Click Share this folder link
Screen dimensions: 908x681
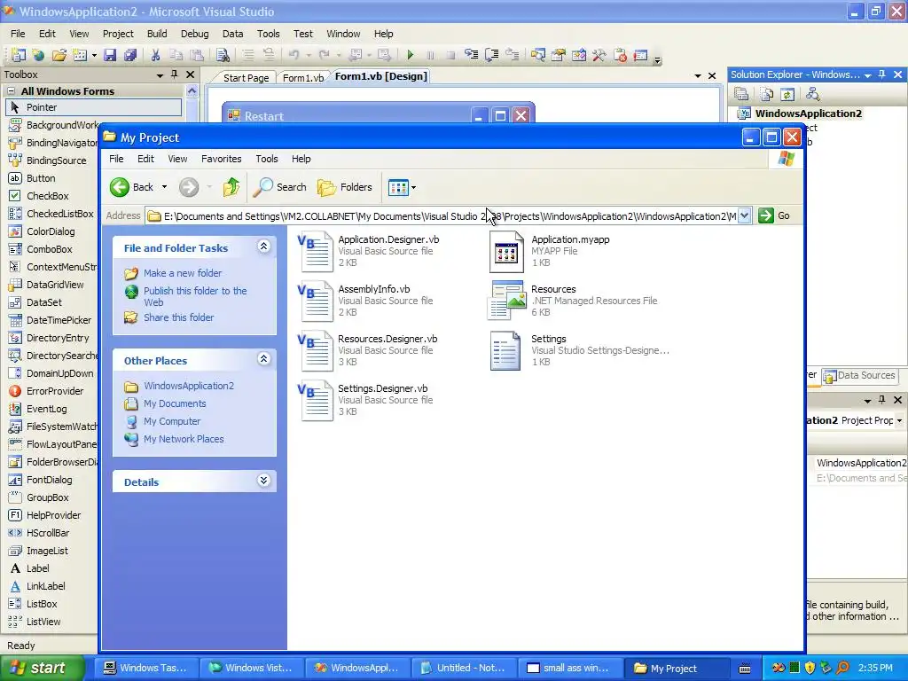[178, 317]
